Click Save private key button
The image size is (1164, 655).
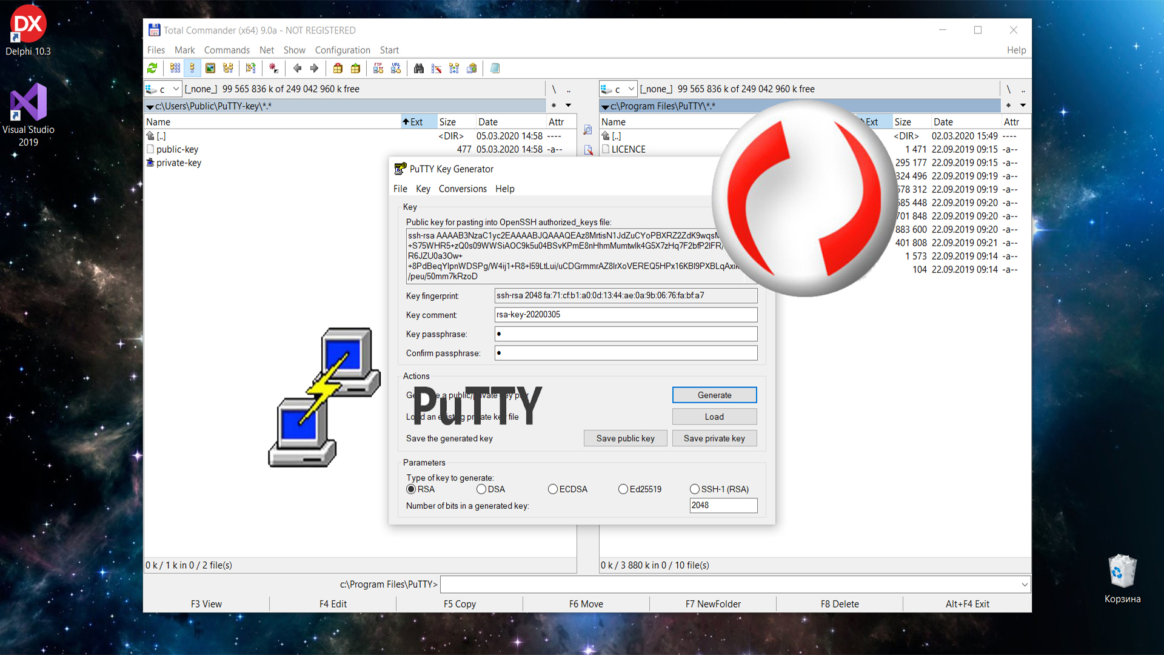(714, 438)
